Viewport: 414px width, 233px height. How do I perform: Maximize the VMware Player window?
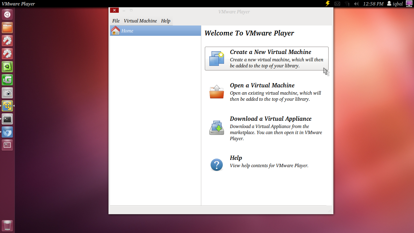click(x=131, y=10)
